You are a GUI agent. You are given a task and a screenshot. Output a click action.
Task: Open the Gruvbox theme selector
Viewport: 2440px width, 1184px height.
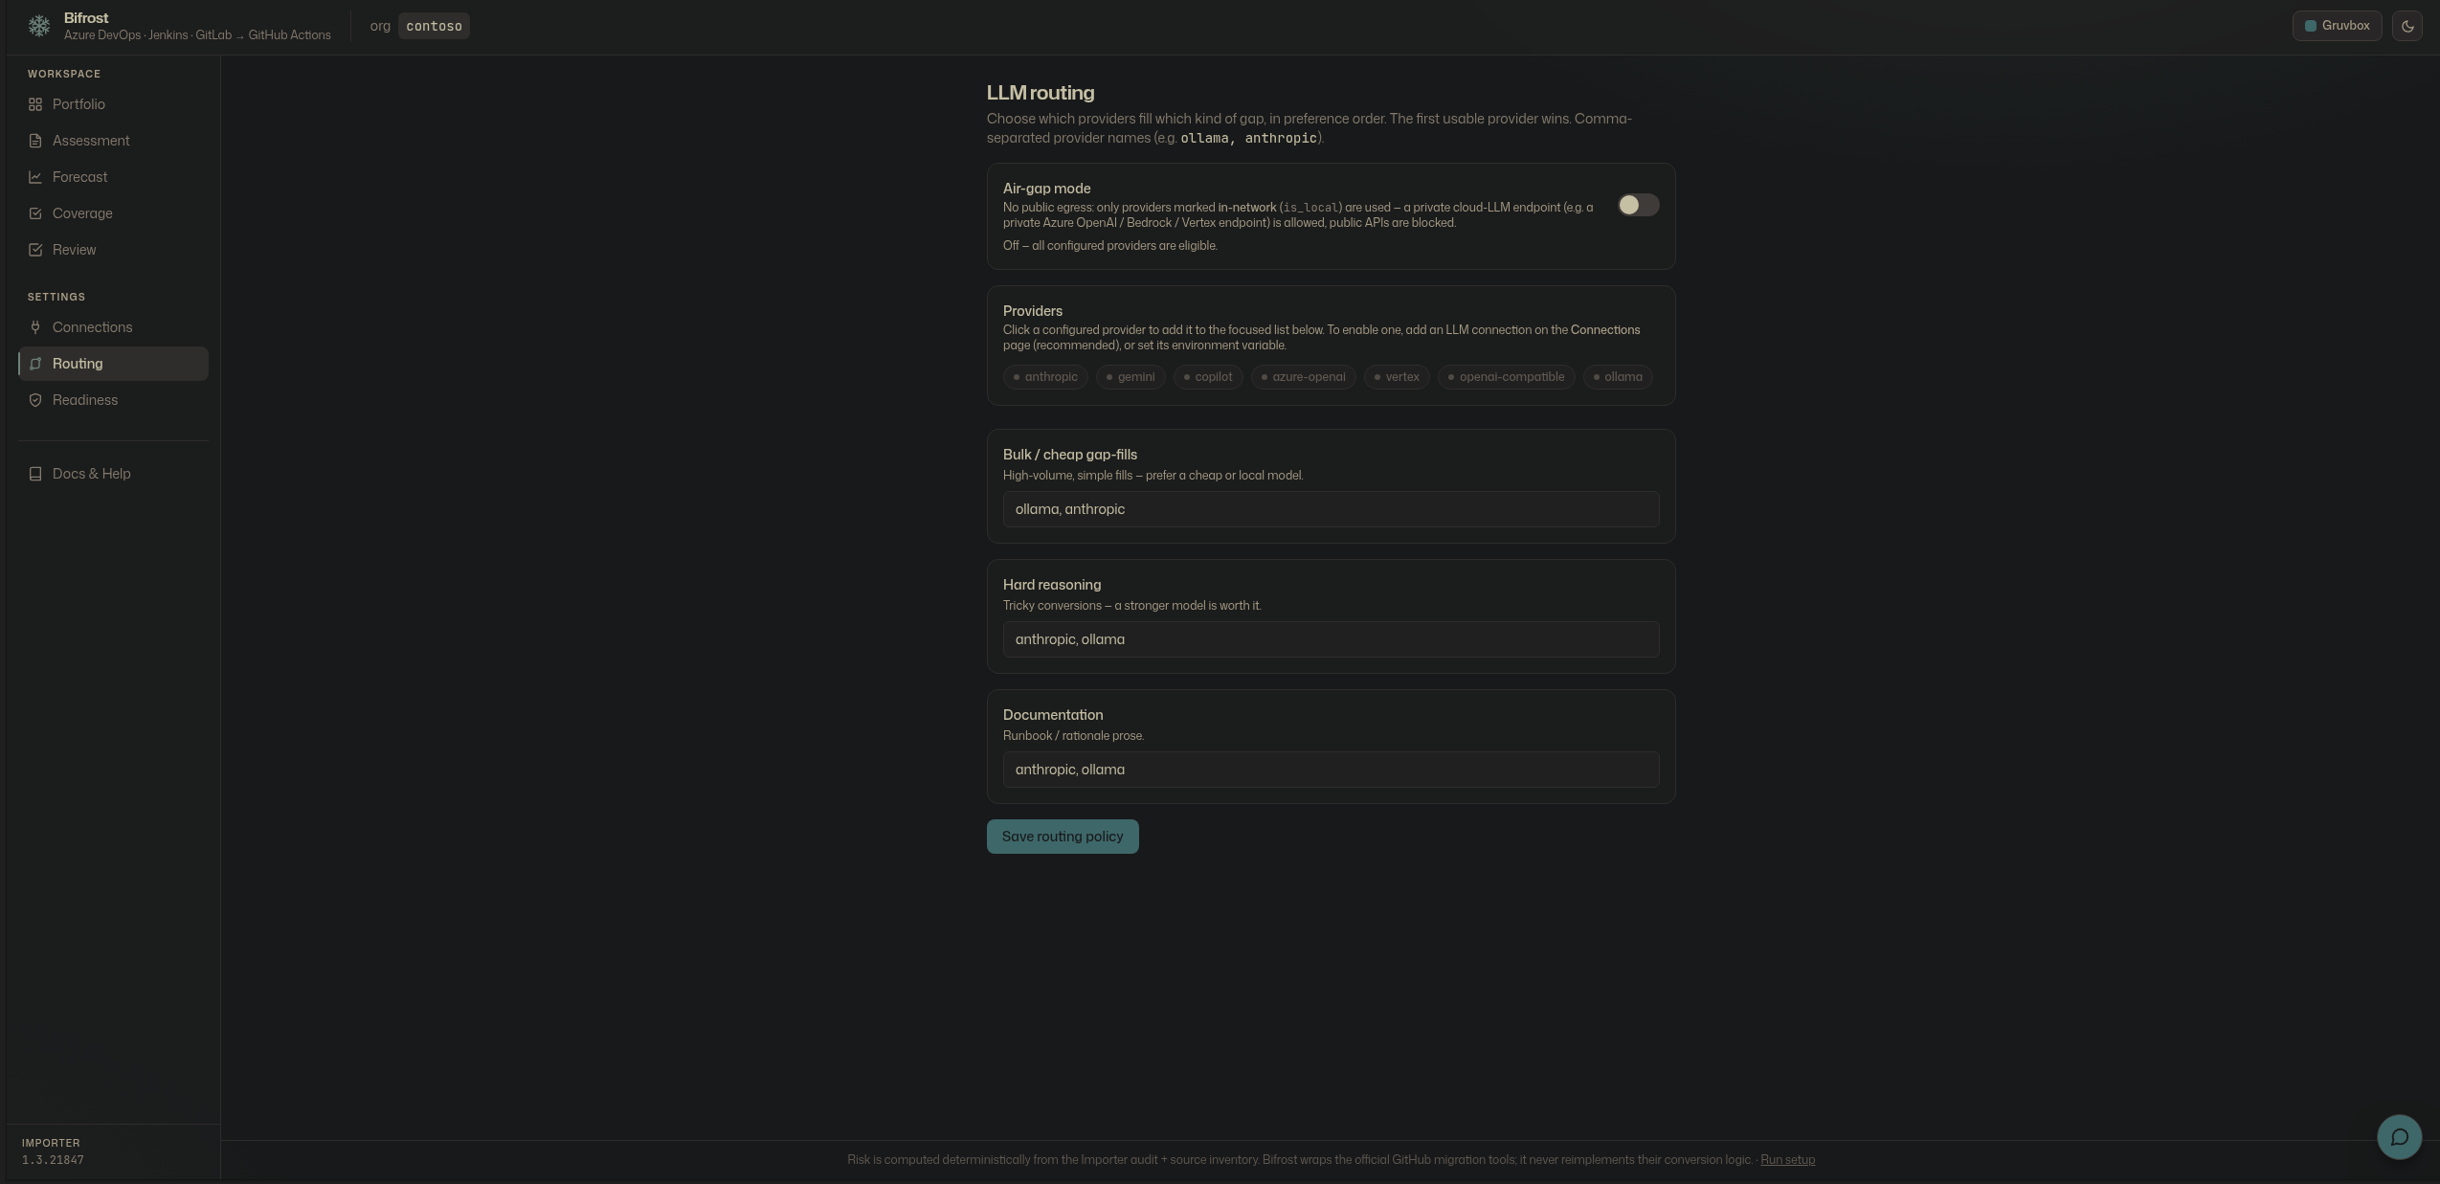(x=2337, y=26)
